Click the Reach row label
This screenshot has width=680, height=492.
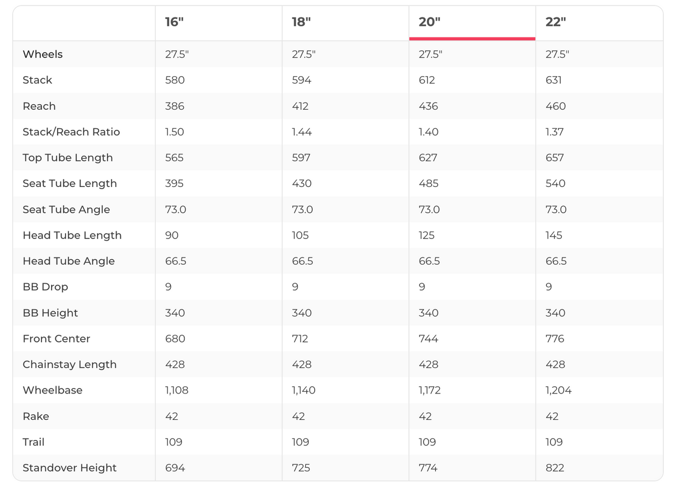(x=39, y=106)
